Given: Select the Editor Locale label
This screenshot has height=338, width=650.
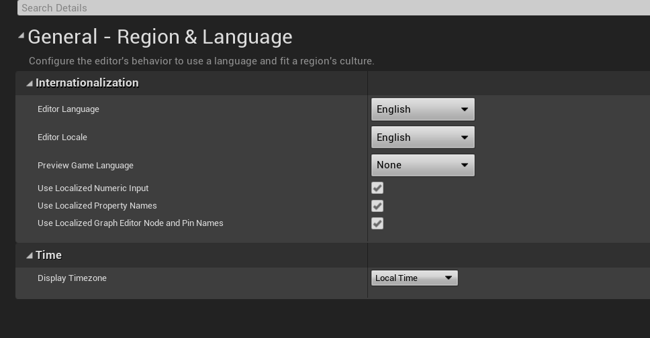Looking at the screenshot, I should [x=62, y=137].
